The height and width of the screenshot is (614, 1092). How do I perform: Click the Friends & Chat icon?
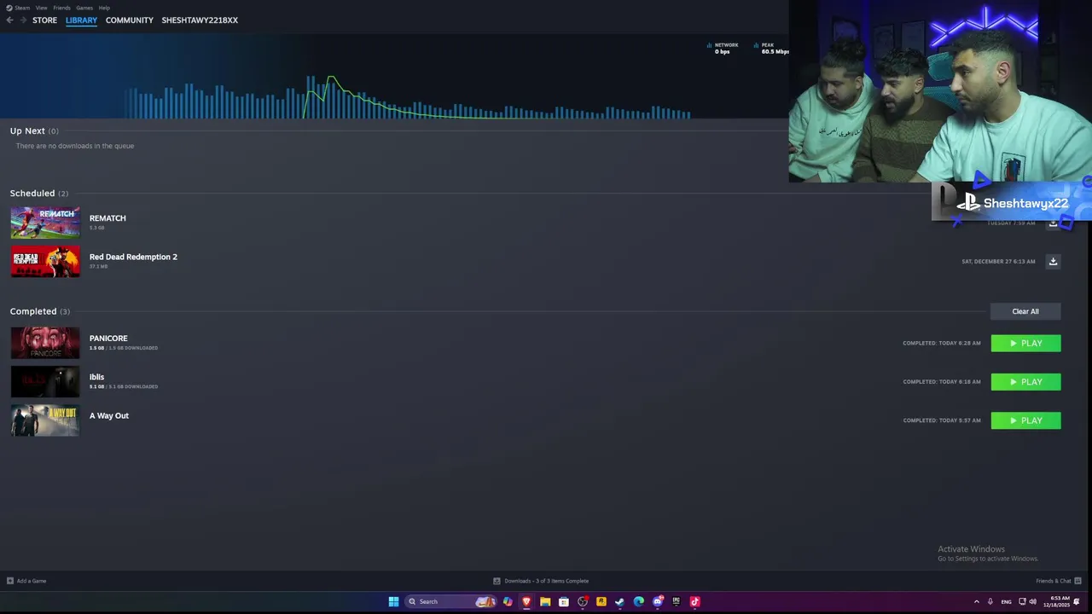pos(1077,581)
